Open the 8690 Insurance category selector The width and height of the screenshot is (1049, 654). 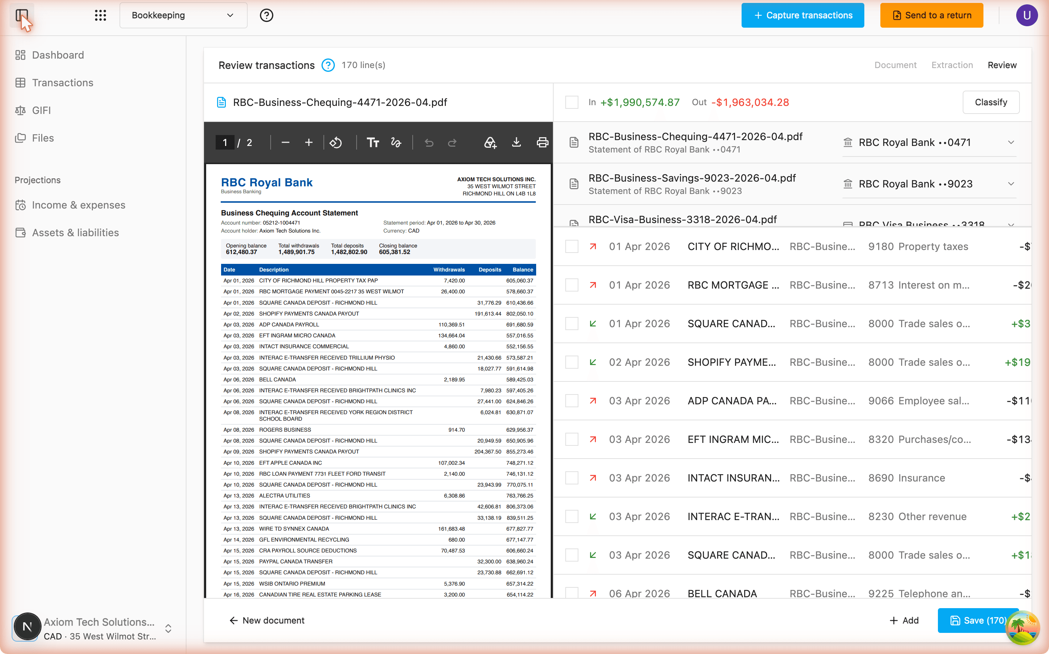(x=906, y=478)
